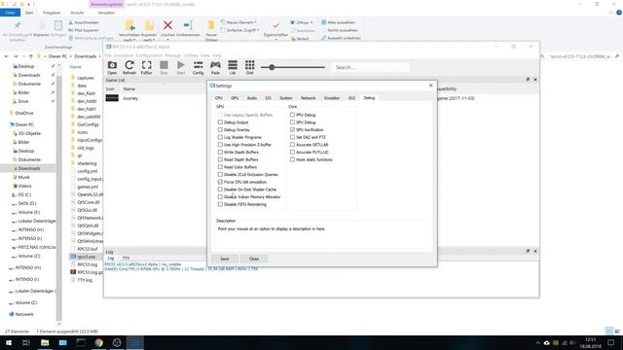Click the Löschen red X icon in Explorer ribbon
Viewport: 623px width, 350px height.
coord(167,25)
